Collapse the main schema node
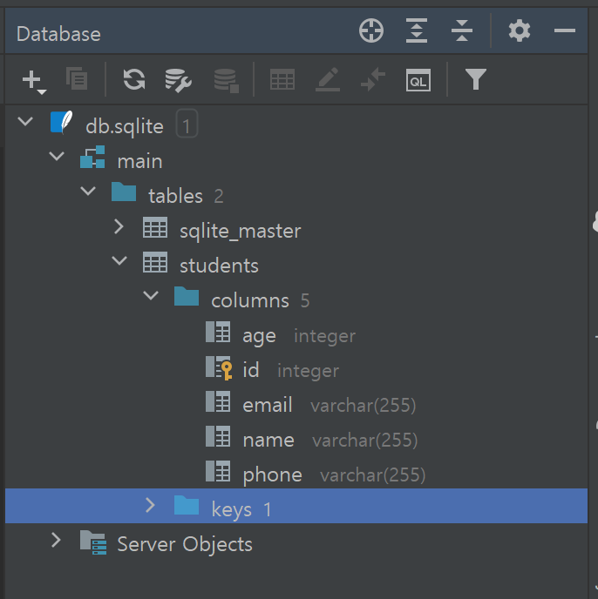598x599 pixels. (x=57, y=156)
